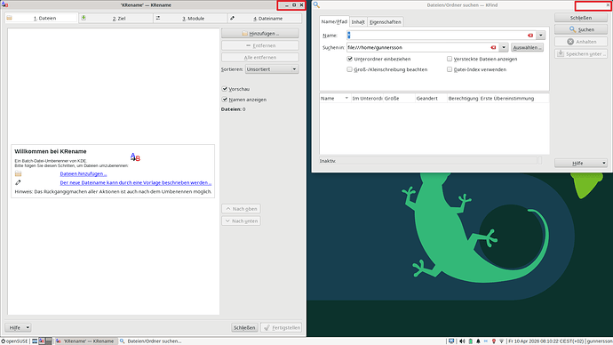Clear the Name field with red eraser icon

530,36
